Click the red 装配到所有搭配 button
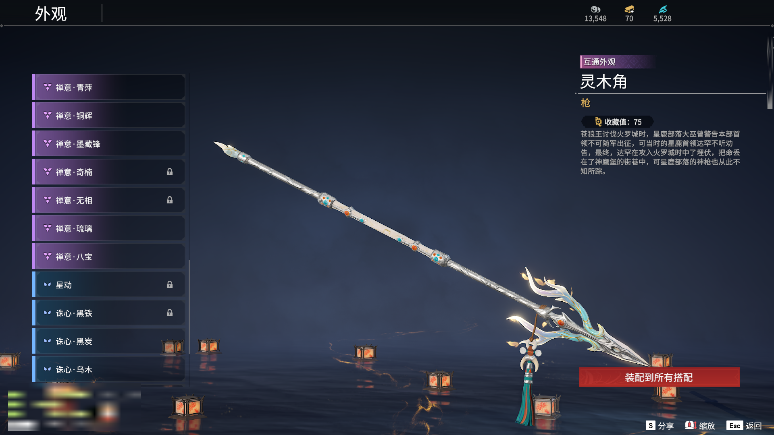Image resolution: width=774 pixels, height=435 pixels. coord(659,377)
